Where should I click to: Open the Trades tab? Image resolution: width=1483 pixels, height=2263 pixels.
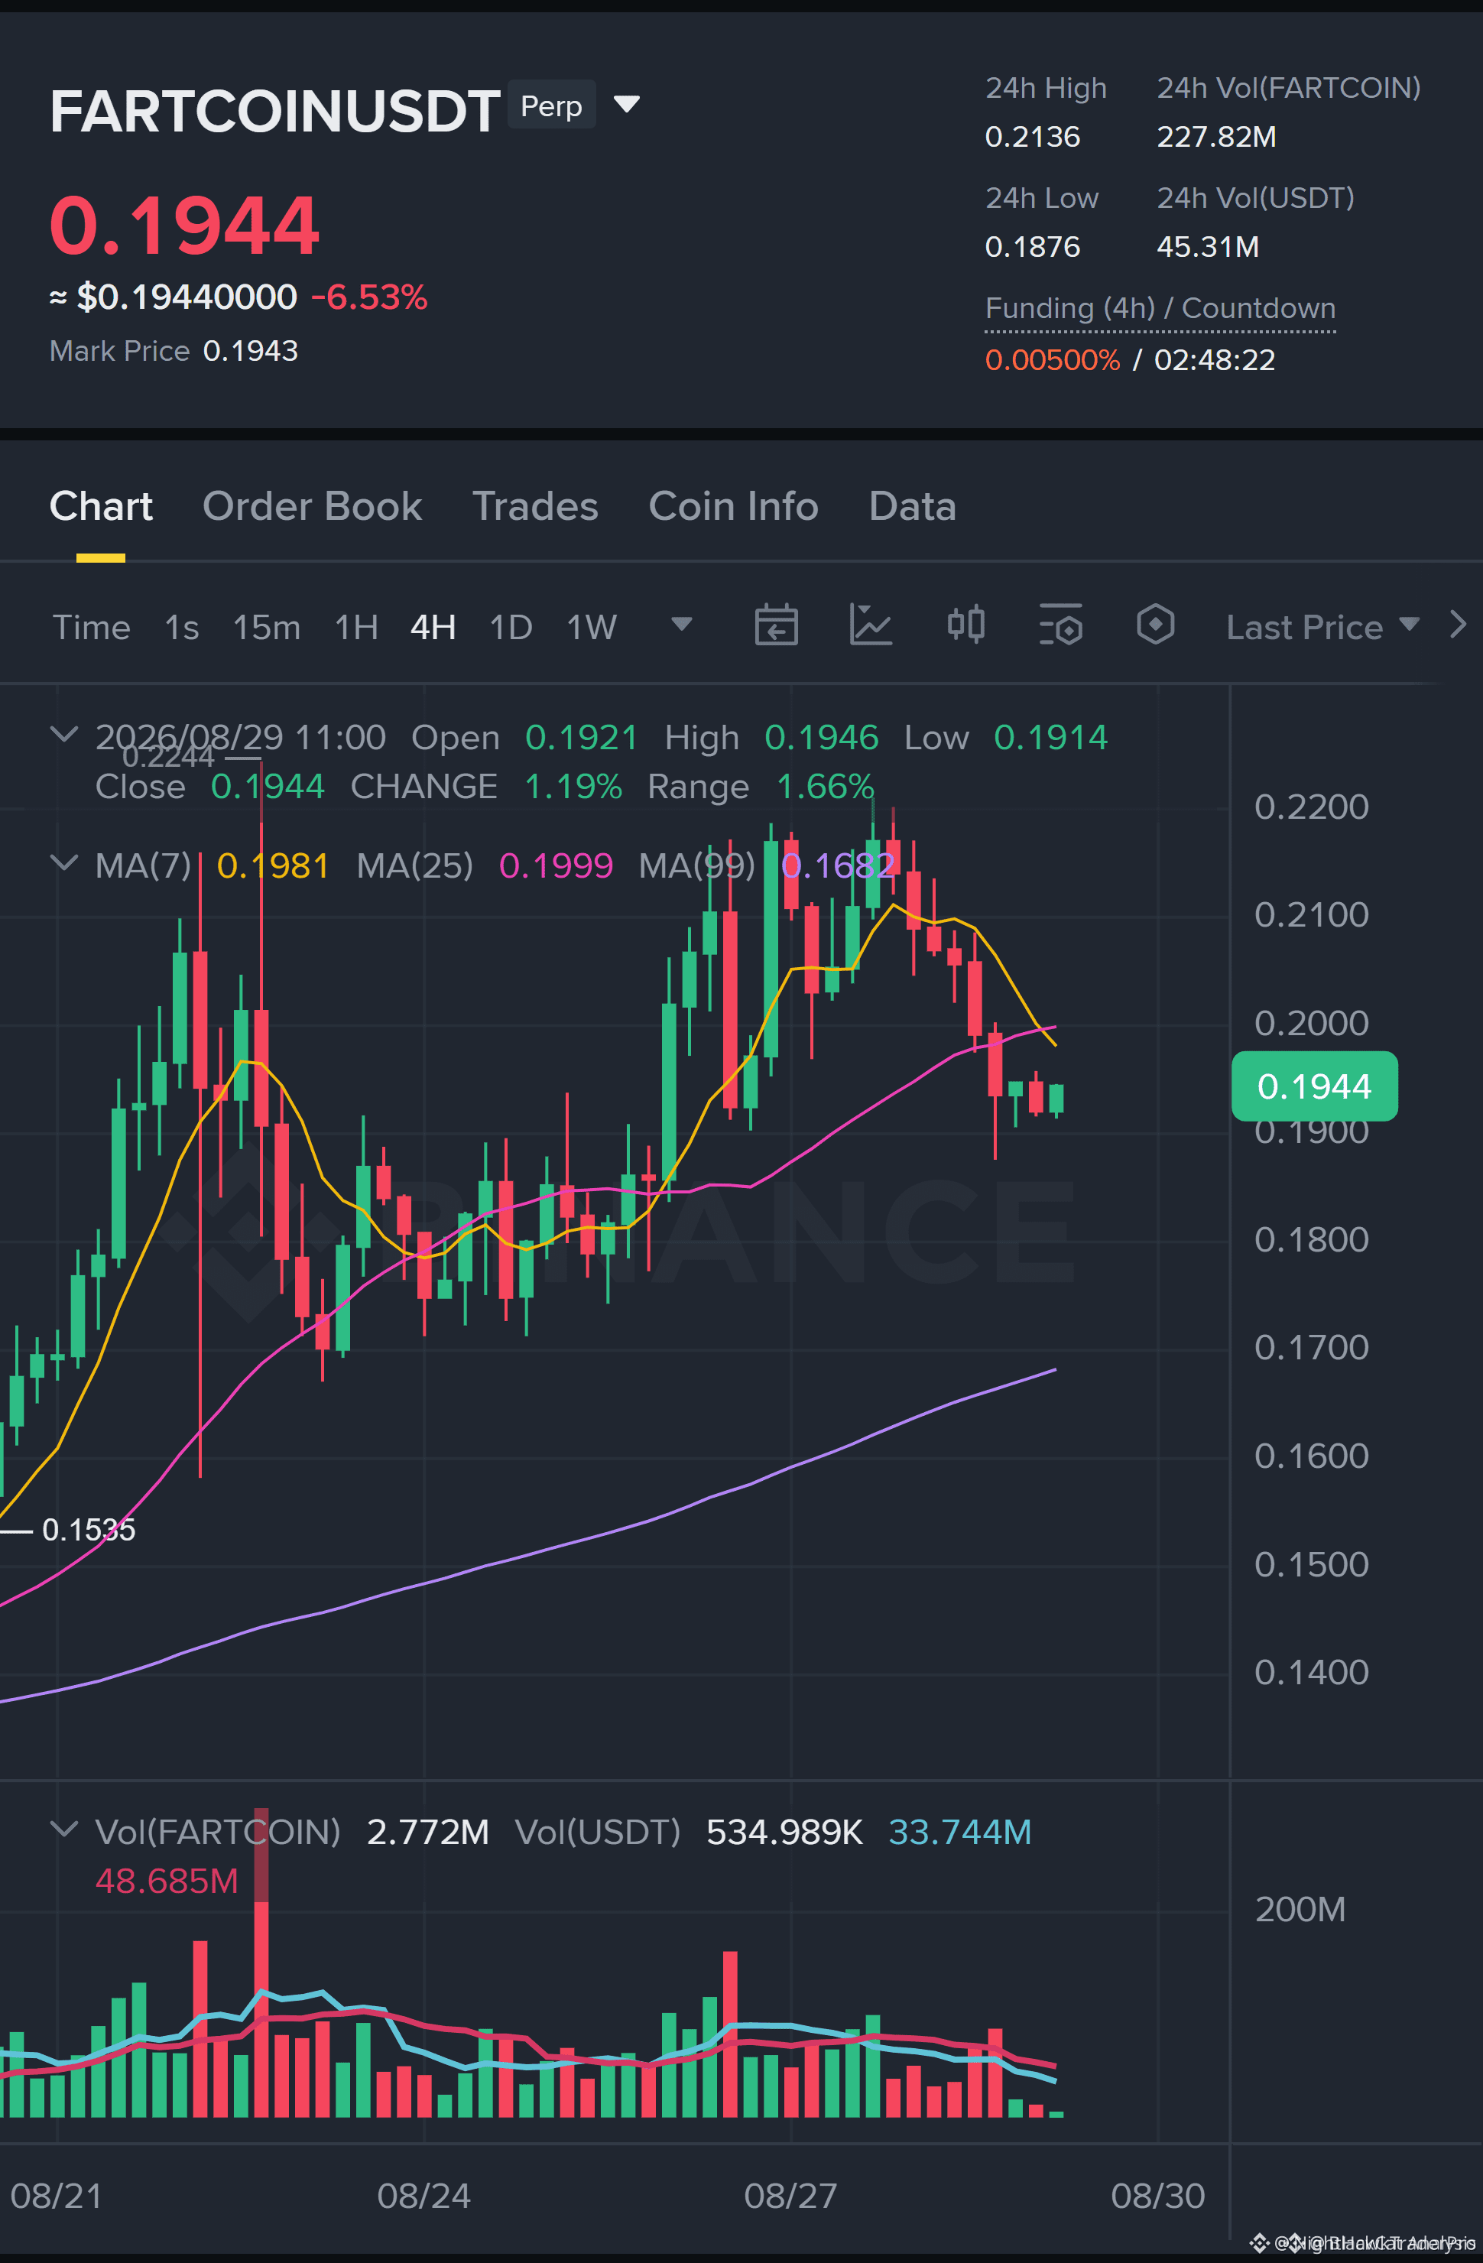point(535,506)
